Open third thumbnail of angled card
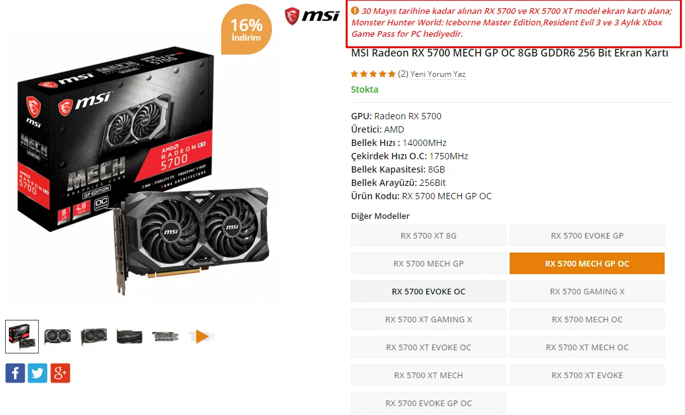Viewport: 685px width, 415px height. pyautogui.click(x=94, y=336)
